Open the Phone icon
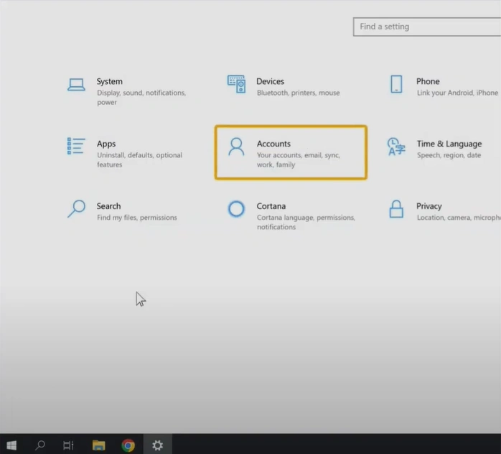This screenshot has width=501, height=454. [396, 84]
